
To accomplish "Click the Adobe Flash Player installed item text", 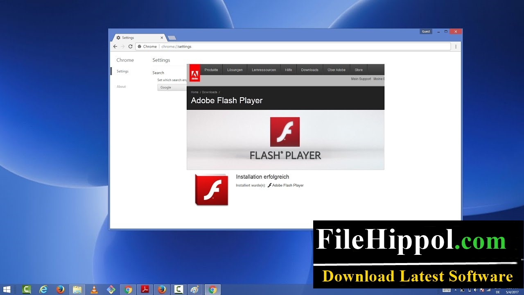I will [288, 185].
